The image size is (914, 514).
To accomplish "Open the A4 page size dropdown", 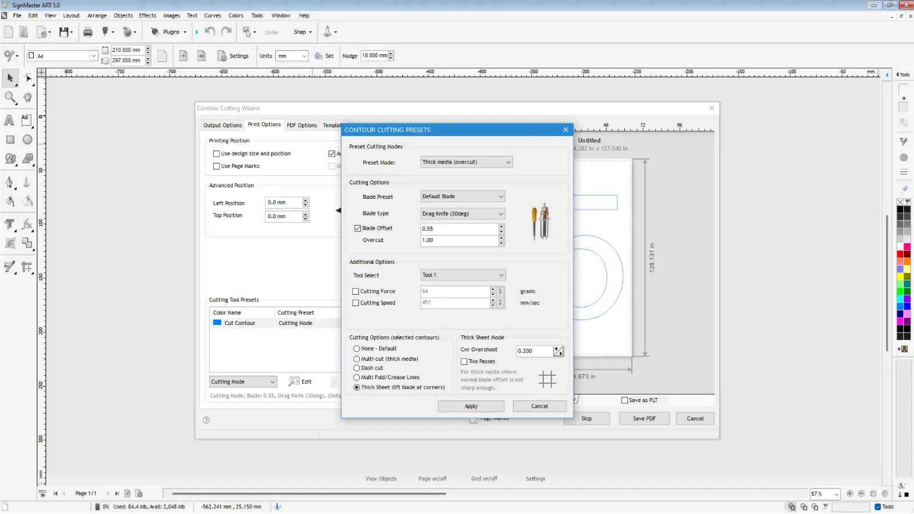I will coord(63,56).
